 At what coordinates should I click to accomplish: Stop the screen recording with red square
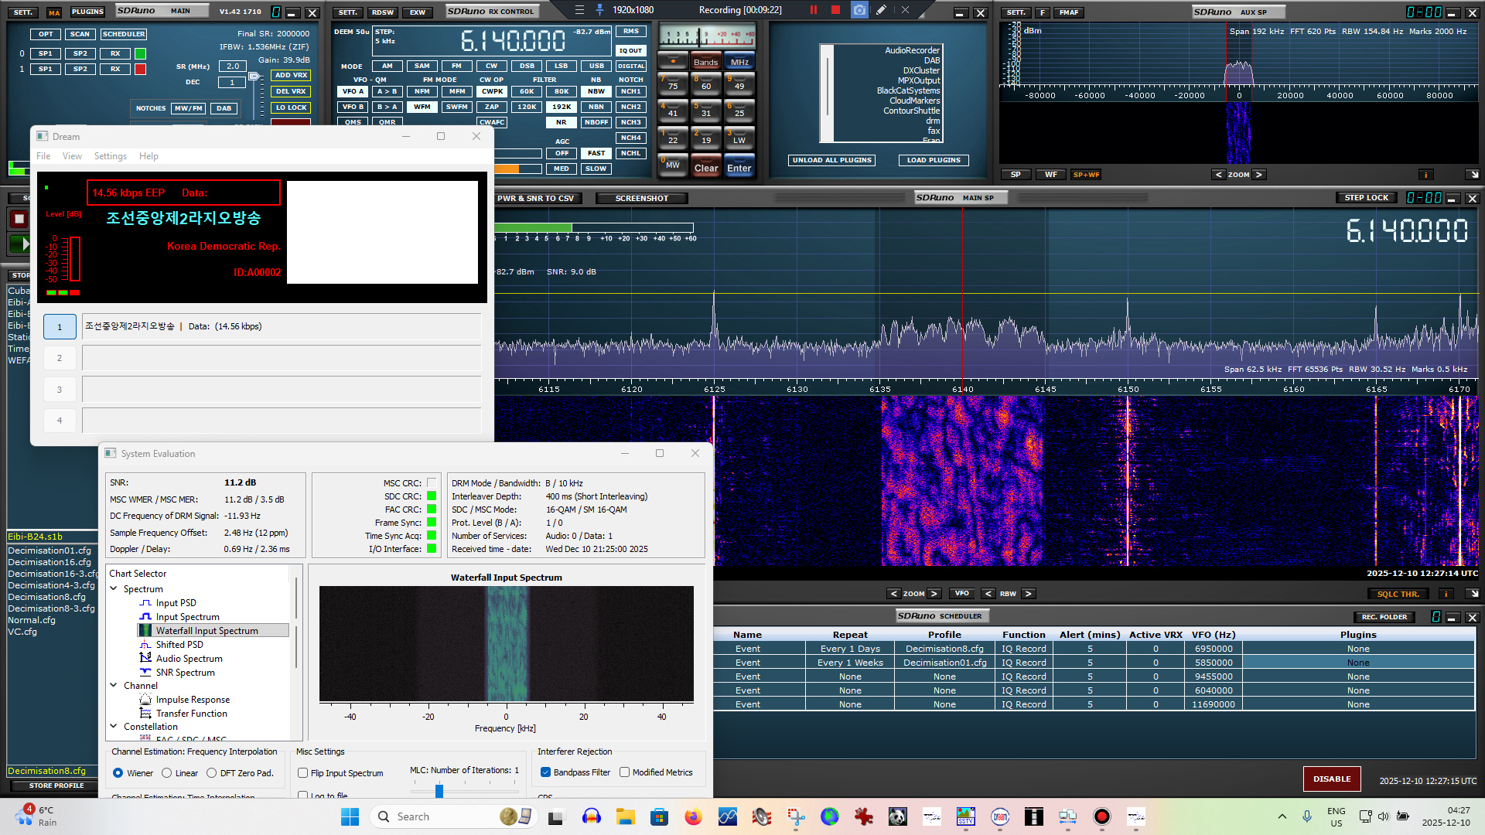point(835,10)
